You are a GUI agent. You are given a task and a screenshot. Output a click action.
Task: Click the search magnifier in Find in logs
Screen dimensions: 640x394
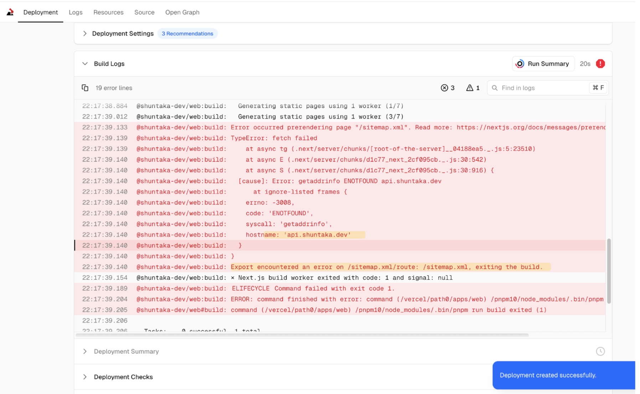tap(495, 88)
